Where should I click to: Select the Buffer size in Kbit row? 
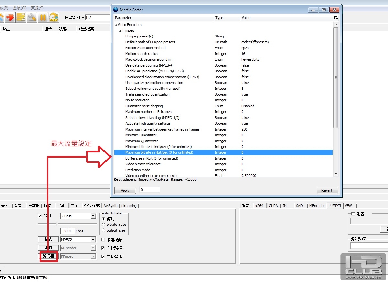coord(223,158)
